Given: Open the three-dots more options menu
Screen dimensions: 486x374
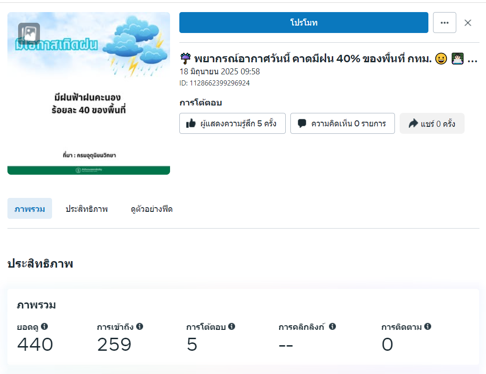Looking at the screenshot, I should (445, 23).
